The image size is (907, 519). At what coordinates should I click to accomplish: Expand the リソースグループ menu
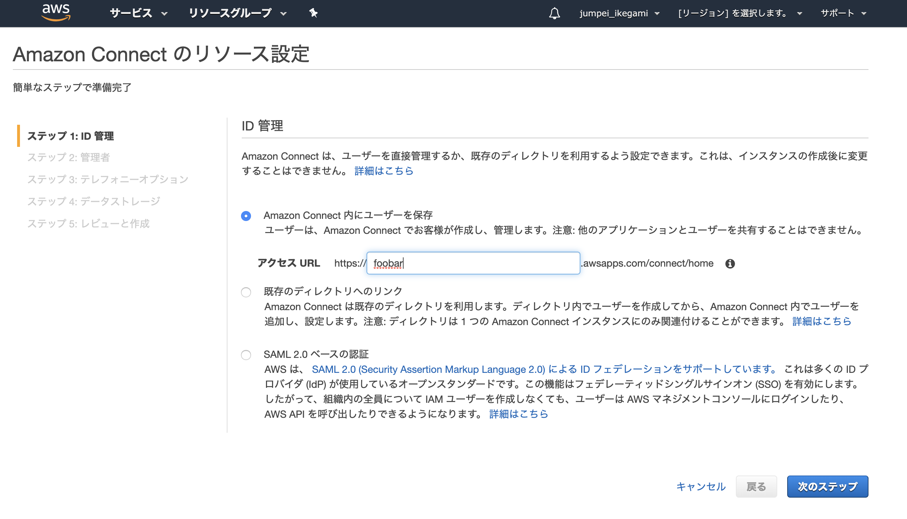click(x=237, y=14)
